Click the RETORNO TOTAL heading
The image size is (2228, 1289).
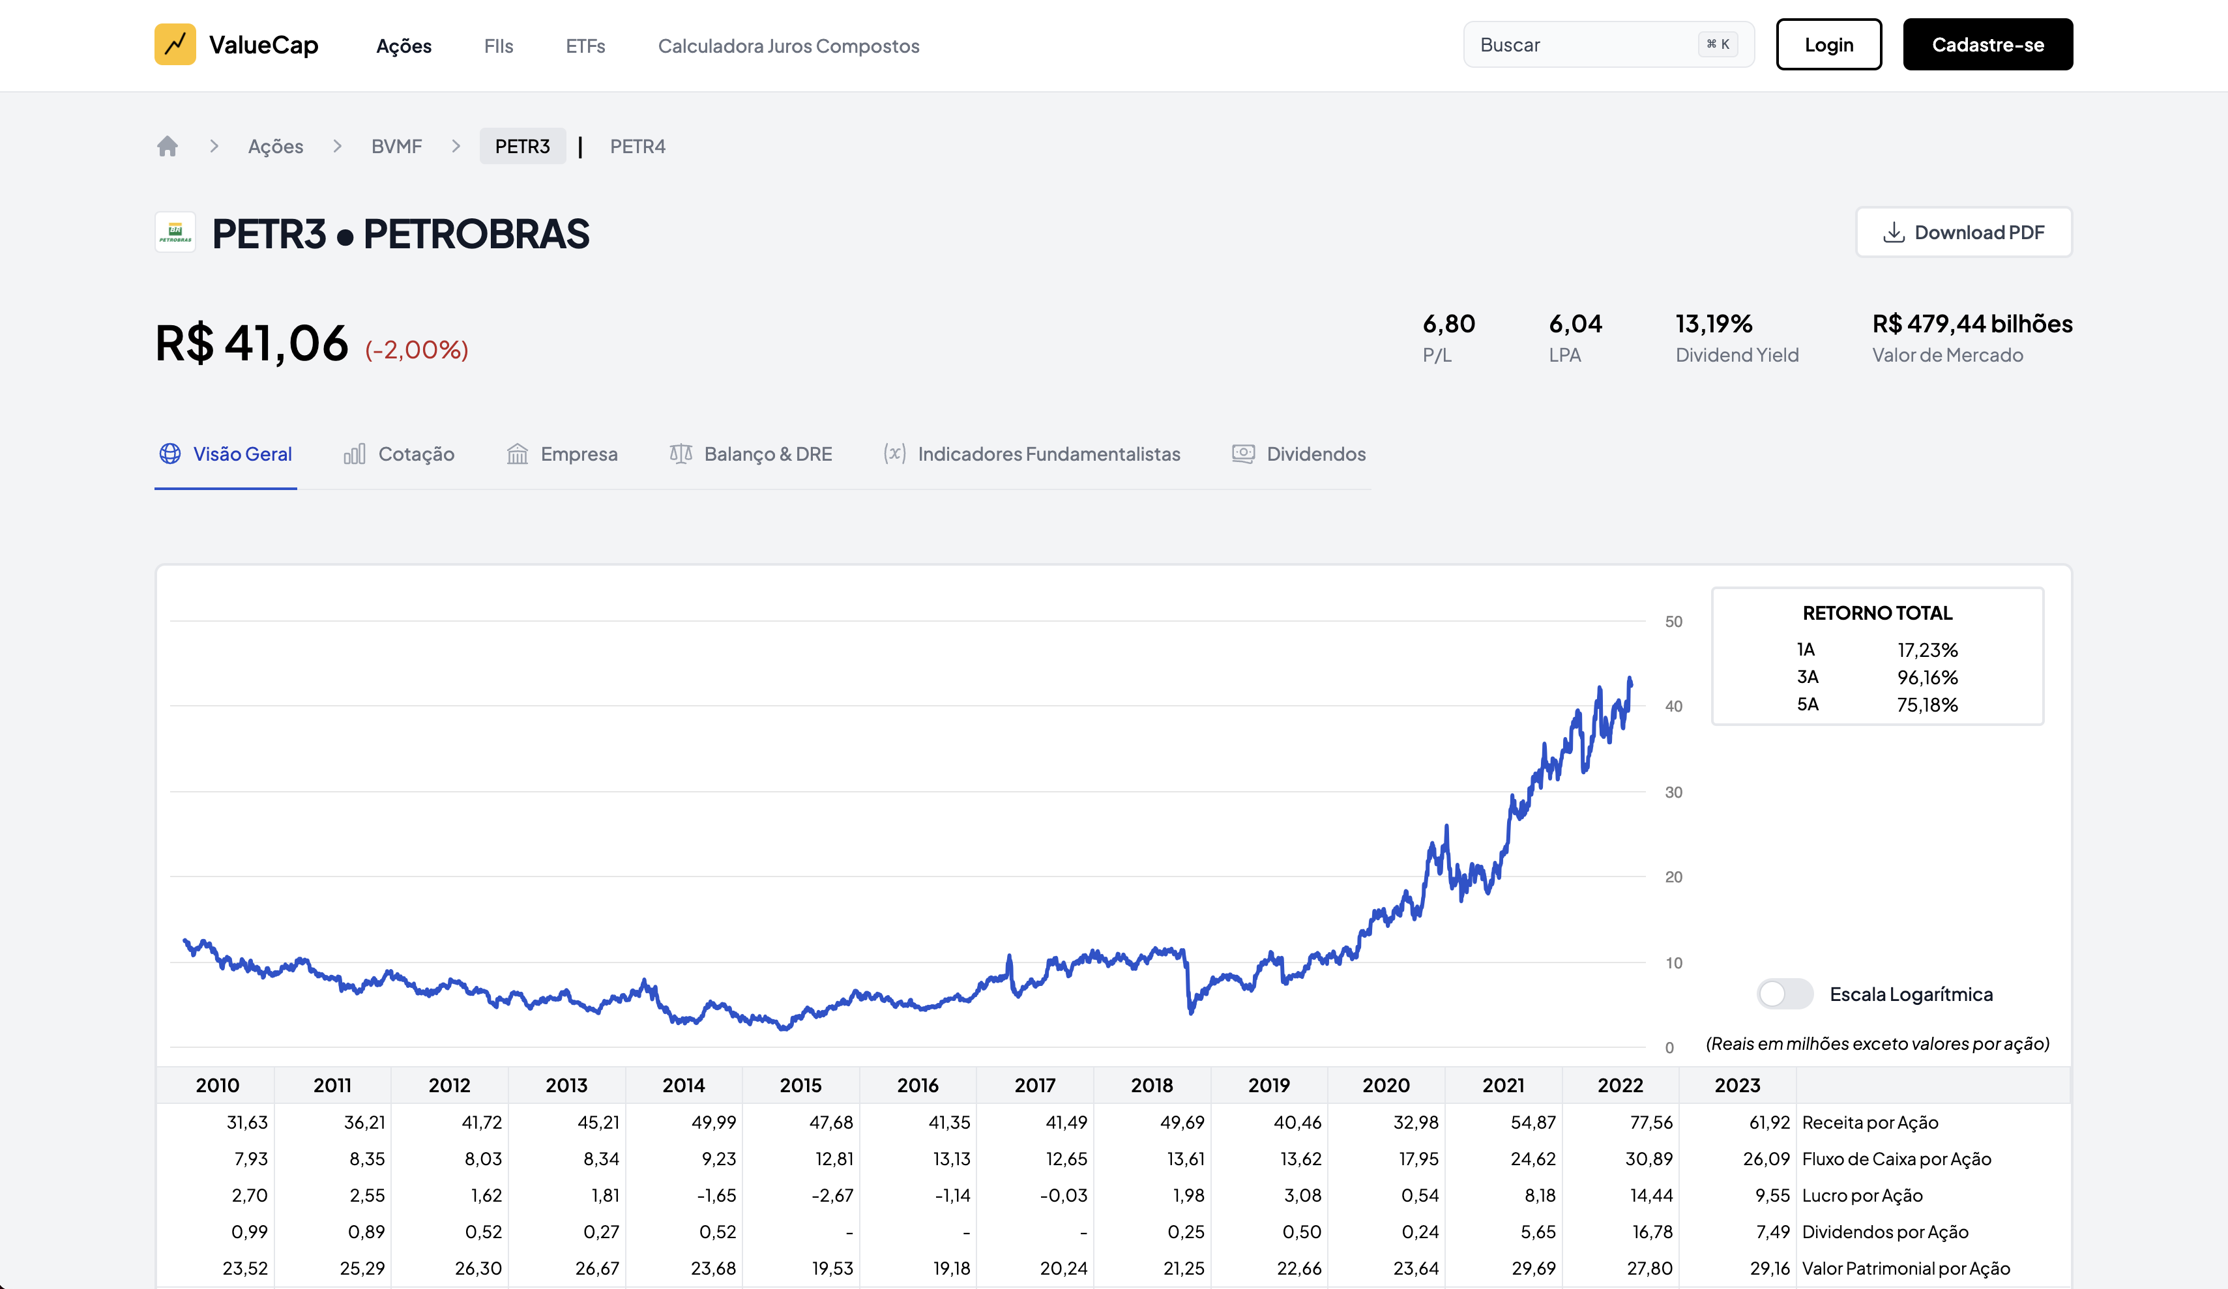click(x=1877, y=613)
